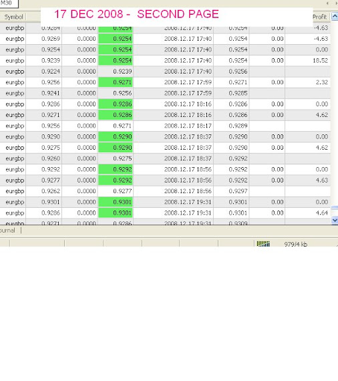
Task: Click the 979/4 kb traffic indicator
Action: click(x=295, y=244)
